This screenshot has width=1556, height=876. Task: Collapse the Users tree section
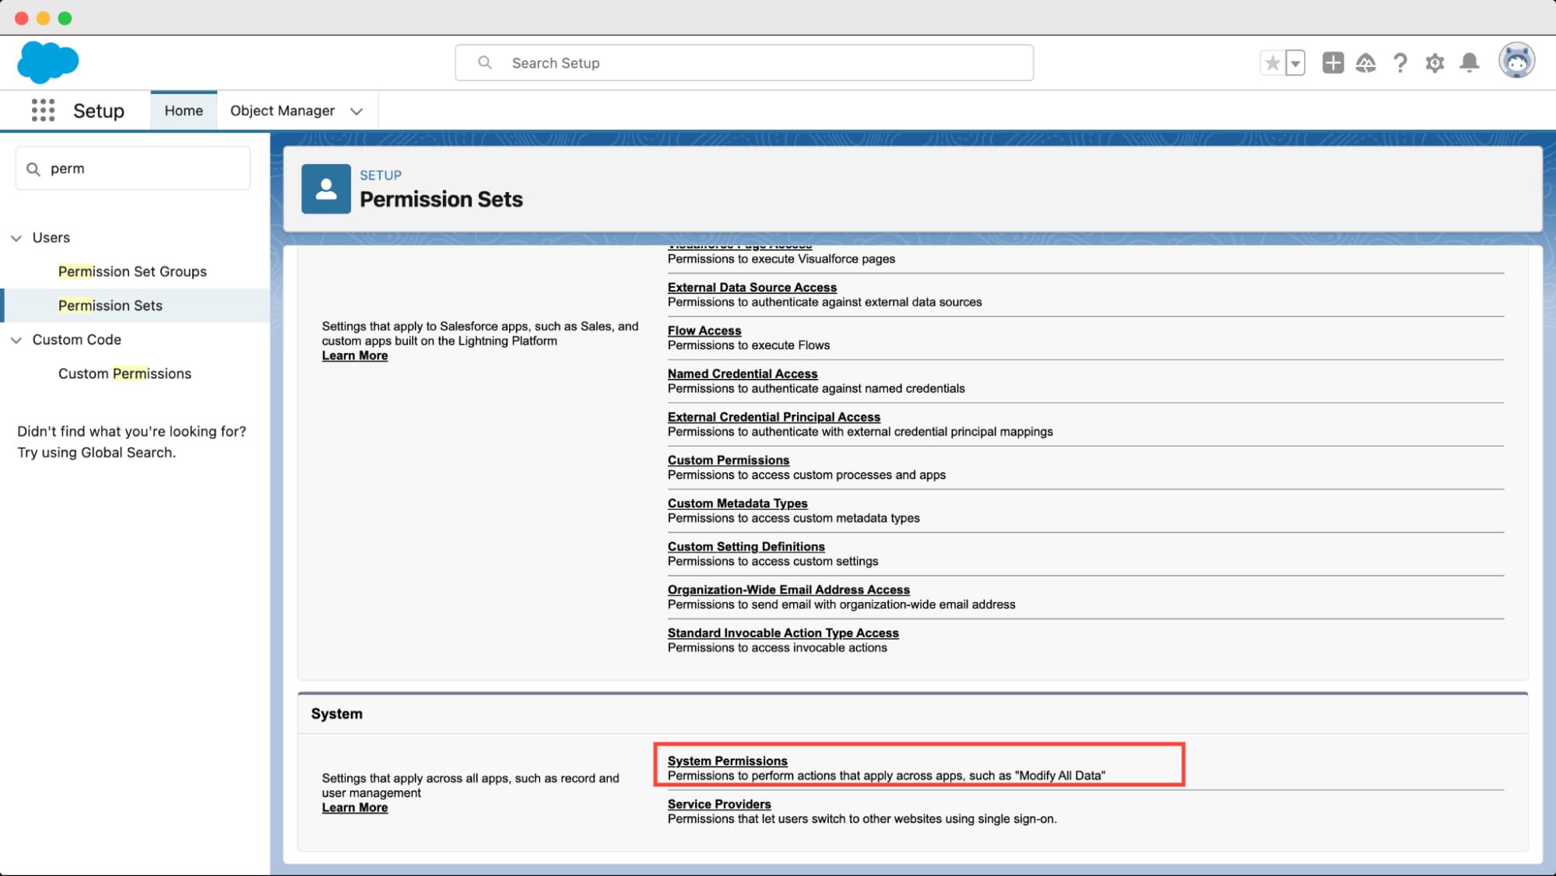pyautogui.click(x=16, y=238)
